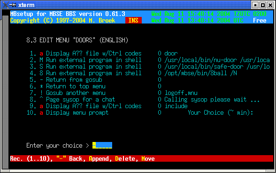Click Append in the red status bar
Viewport: 276px width, 173px height.
tap(100, 159)
